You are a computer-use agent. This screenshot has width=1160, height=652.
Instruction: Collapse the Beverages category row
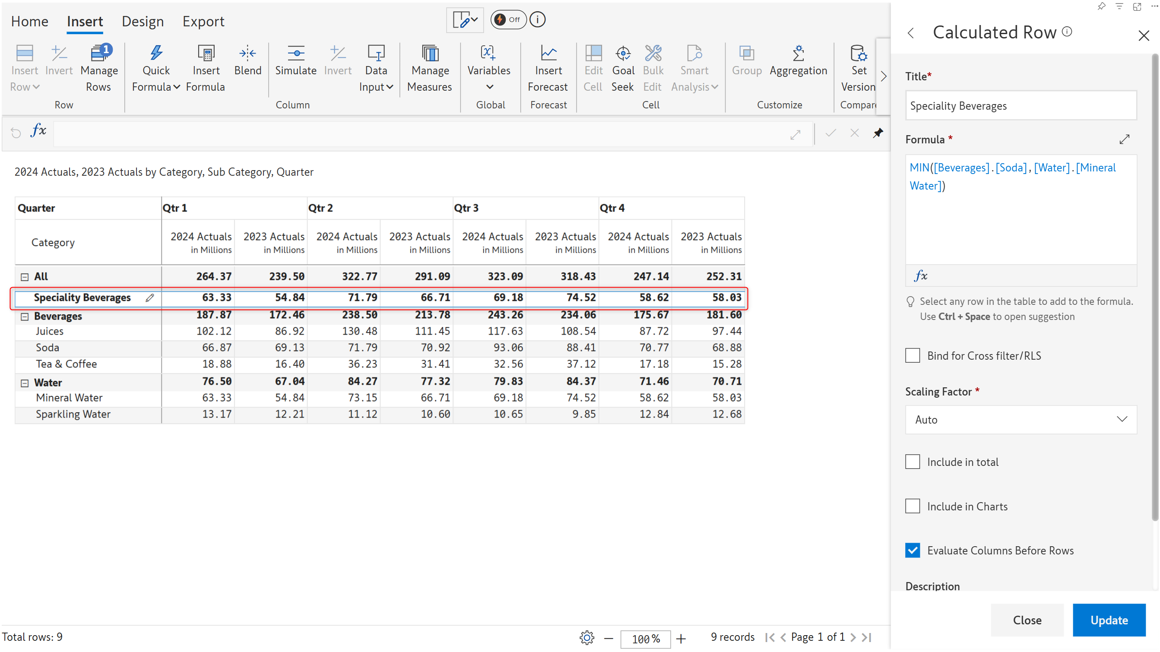point(25,317)
